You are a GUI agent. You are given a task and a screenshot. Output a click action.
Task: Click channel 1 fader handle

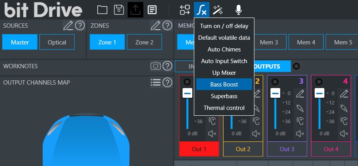pyautogui.click(x=187, y=94)
